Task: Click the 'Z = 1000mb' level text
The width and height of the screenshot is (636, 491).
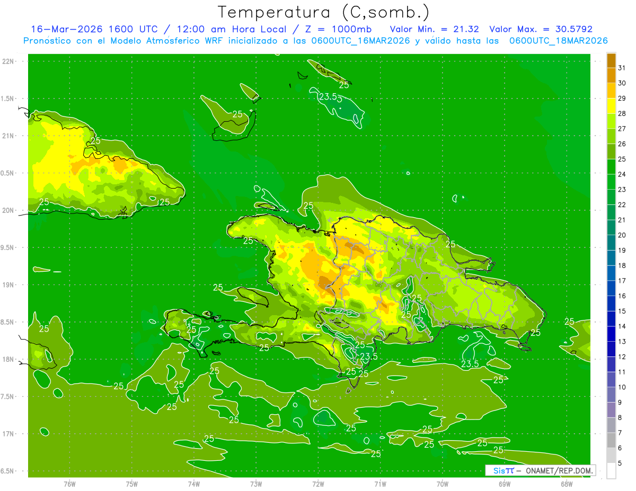Action: 336,29
